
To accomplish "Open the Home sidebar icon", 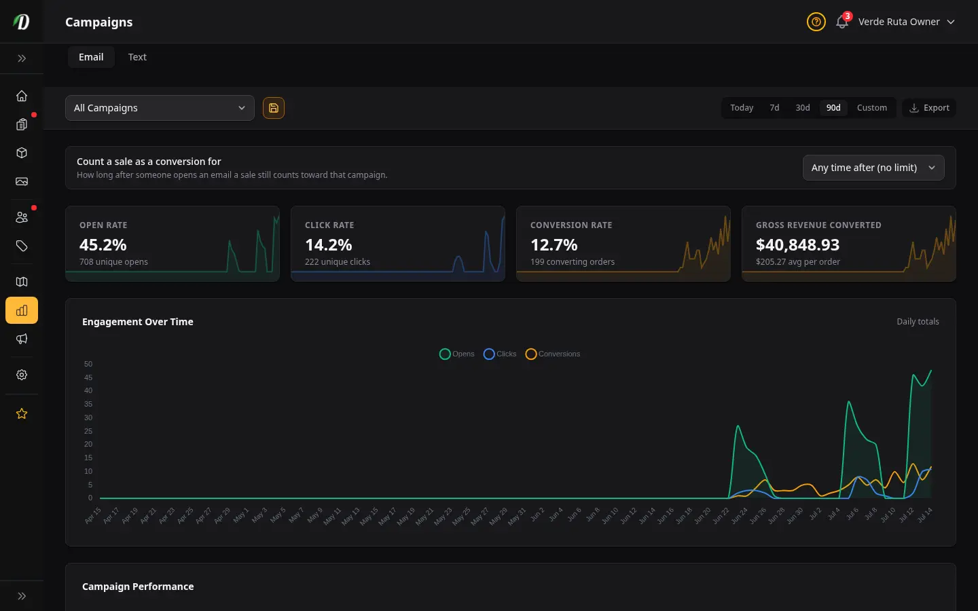I will pos(22,96).
